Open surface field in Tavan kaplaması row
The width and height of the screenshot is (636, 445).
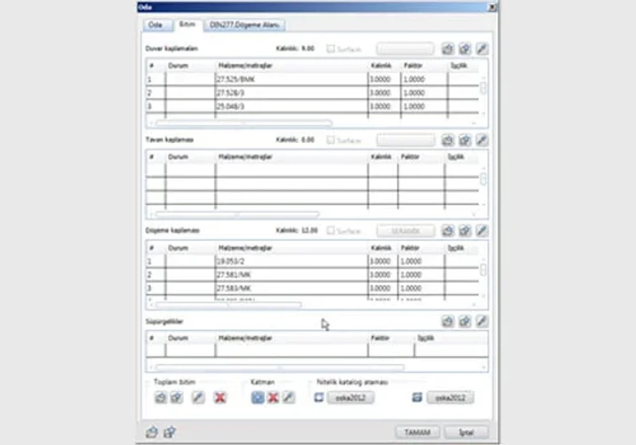tap(405, 140)
